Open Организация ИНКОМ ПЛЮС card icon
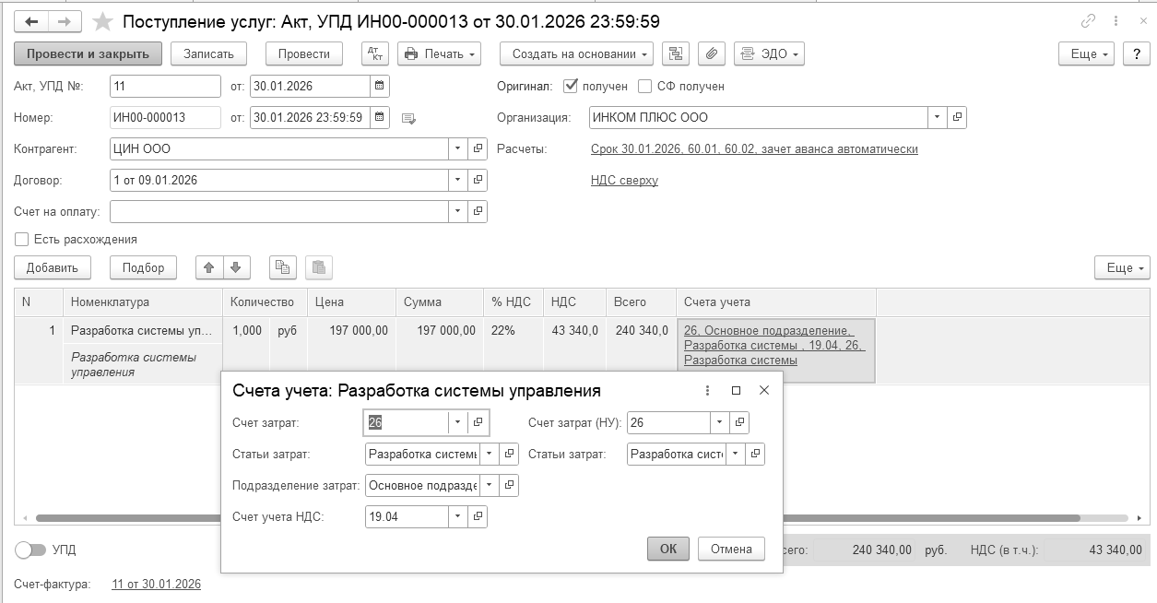Image resolution: width=1157 pixels, height=603 pixels. point(957,117)
